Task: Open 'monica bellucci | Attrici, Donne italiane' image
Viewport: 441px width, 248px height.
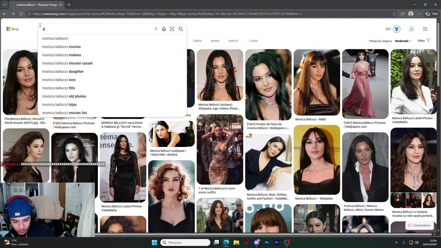Action: pyautogui.click(x=365, y=167)
